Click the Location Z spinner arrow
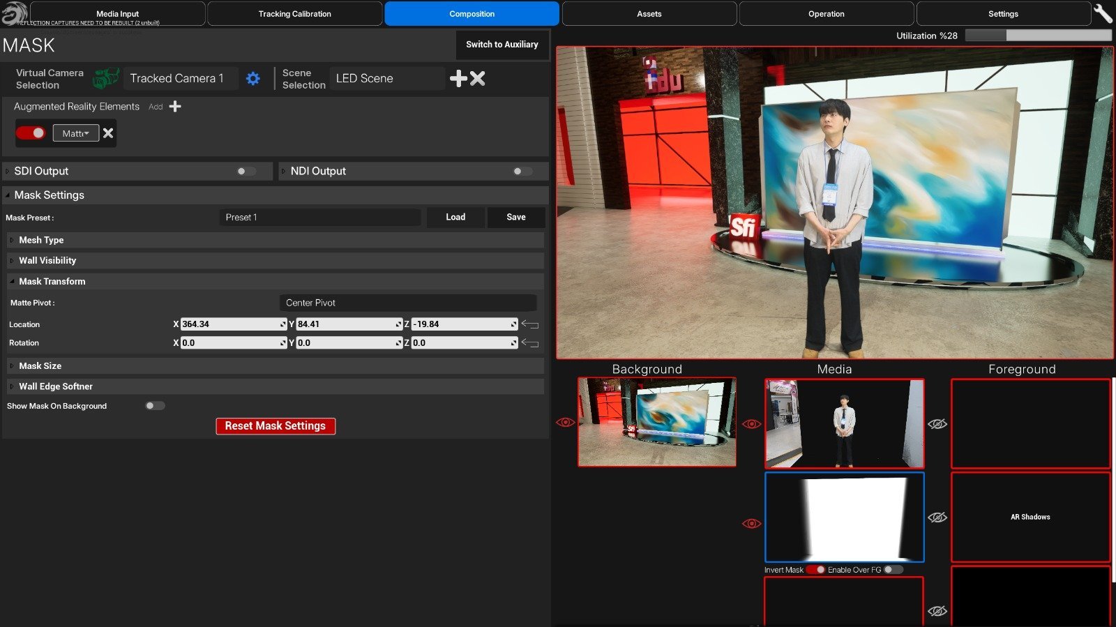The width and height of the screenshot is (1116, 627). pyautogui.click(x=513, y=324)
